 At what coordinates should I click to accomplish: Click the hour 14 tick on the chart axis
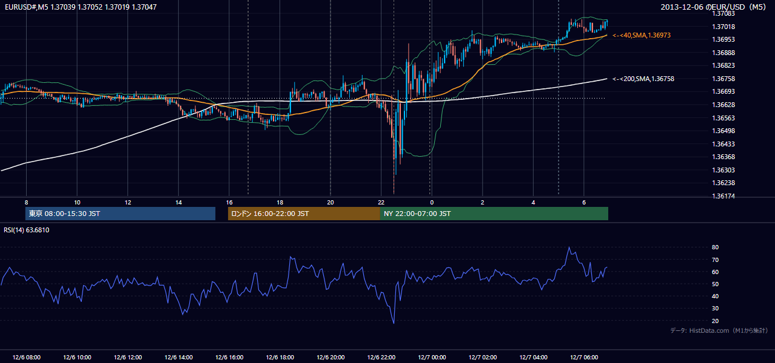click(x=178, y=202)
